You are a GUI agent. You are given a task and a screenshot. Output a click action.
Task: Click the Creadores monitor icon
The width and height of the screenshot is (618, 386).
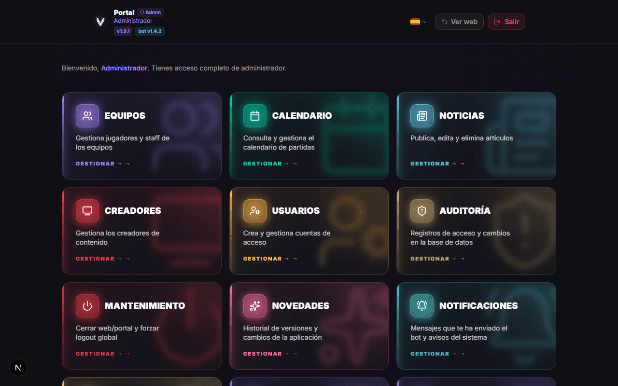[87, 211]
